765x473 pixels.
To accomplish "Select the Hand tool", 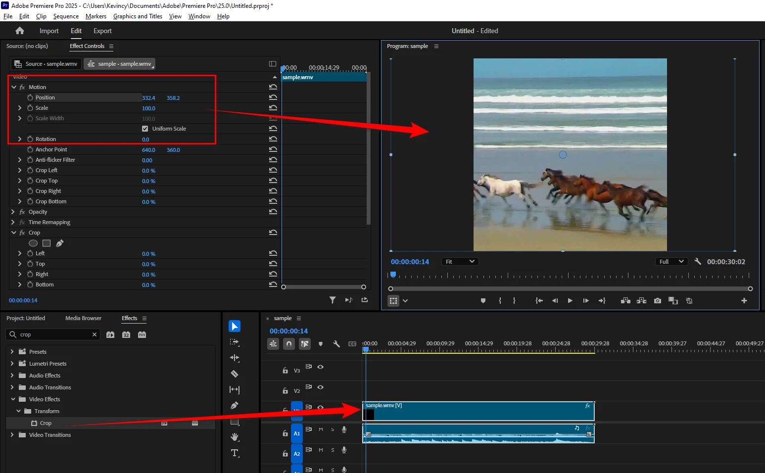I will [x=235, y=437].
